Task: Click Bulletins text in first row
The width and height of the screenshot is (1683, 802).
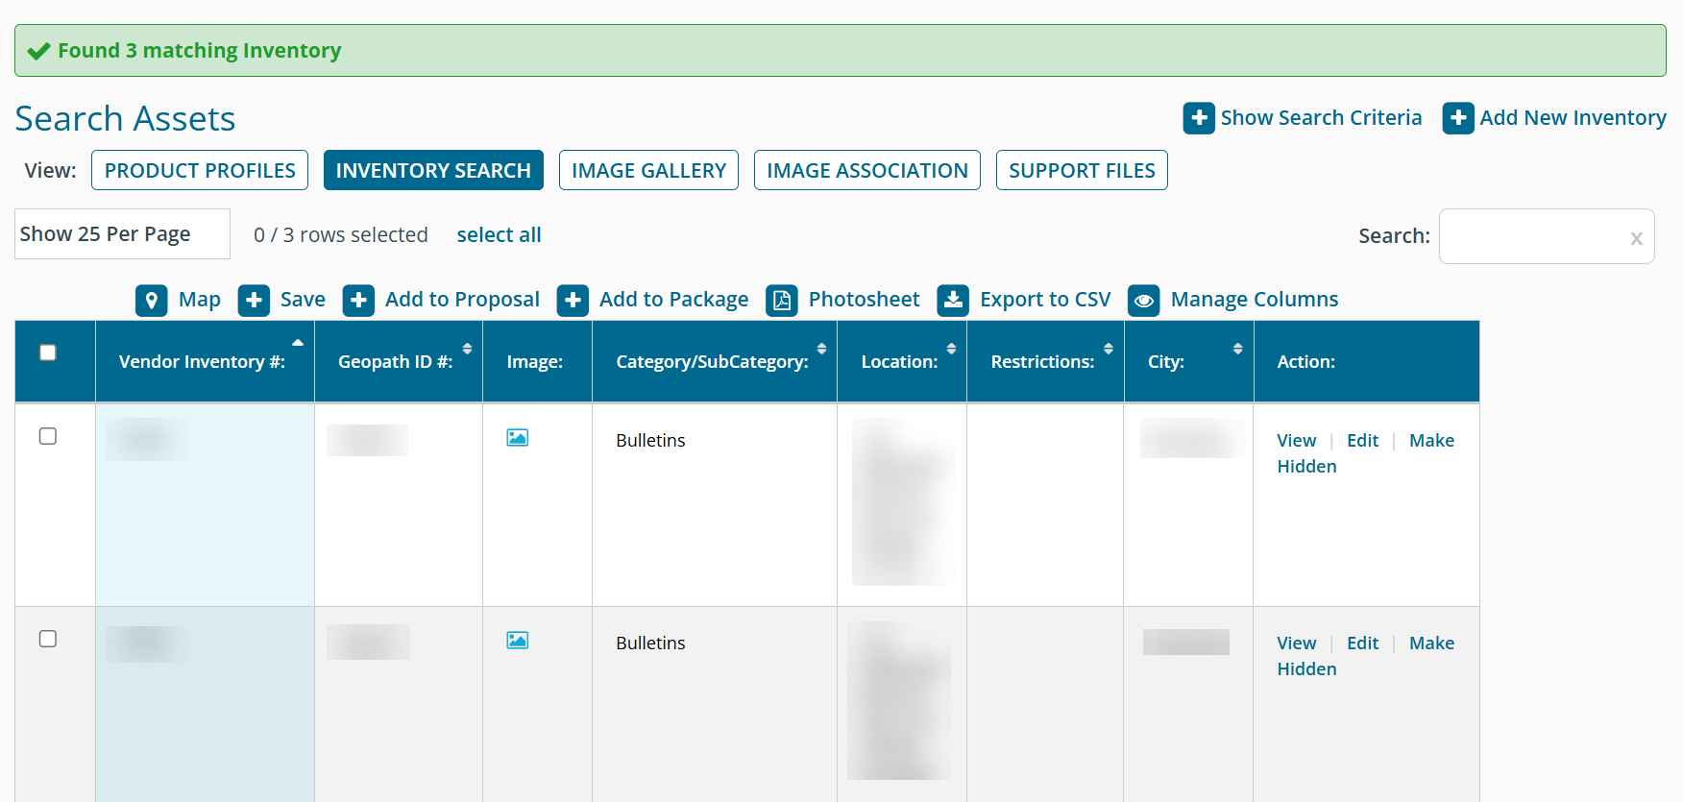Action: click(x=650, y=441)
